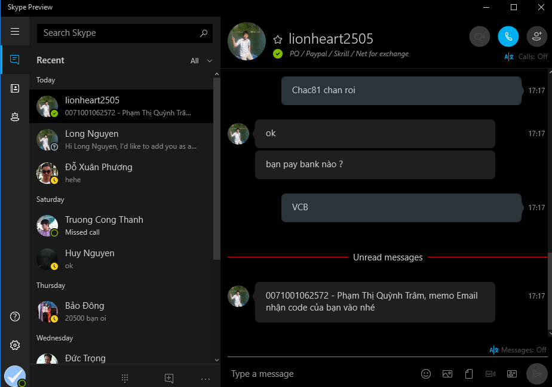The image size is (552, 387).
Task: Toggle message translation Messages: Off
Action: coord(518,350)
